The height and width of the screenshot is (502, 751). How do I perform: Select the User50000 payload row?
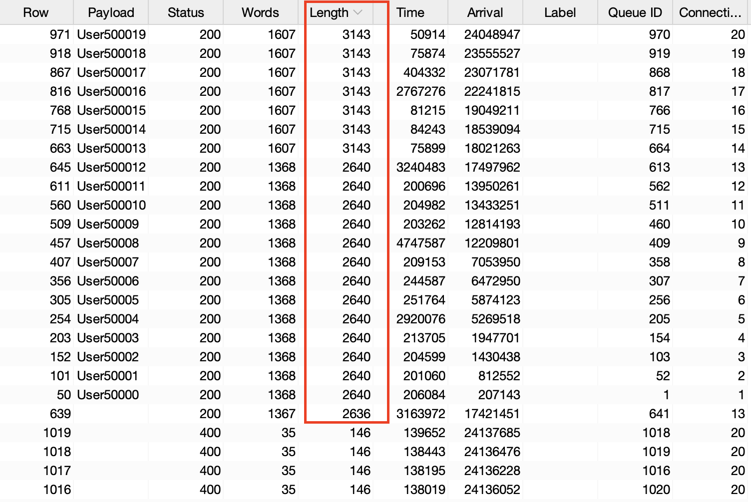tap(108, 395)
